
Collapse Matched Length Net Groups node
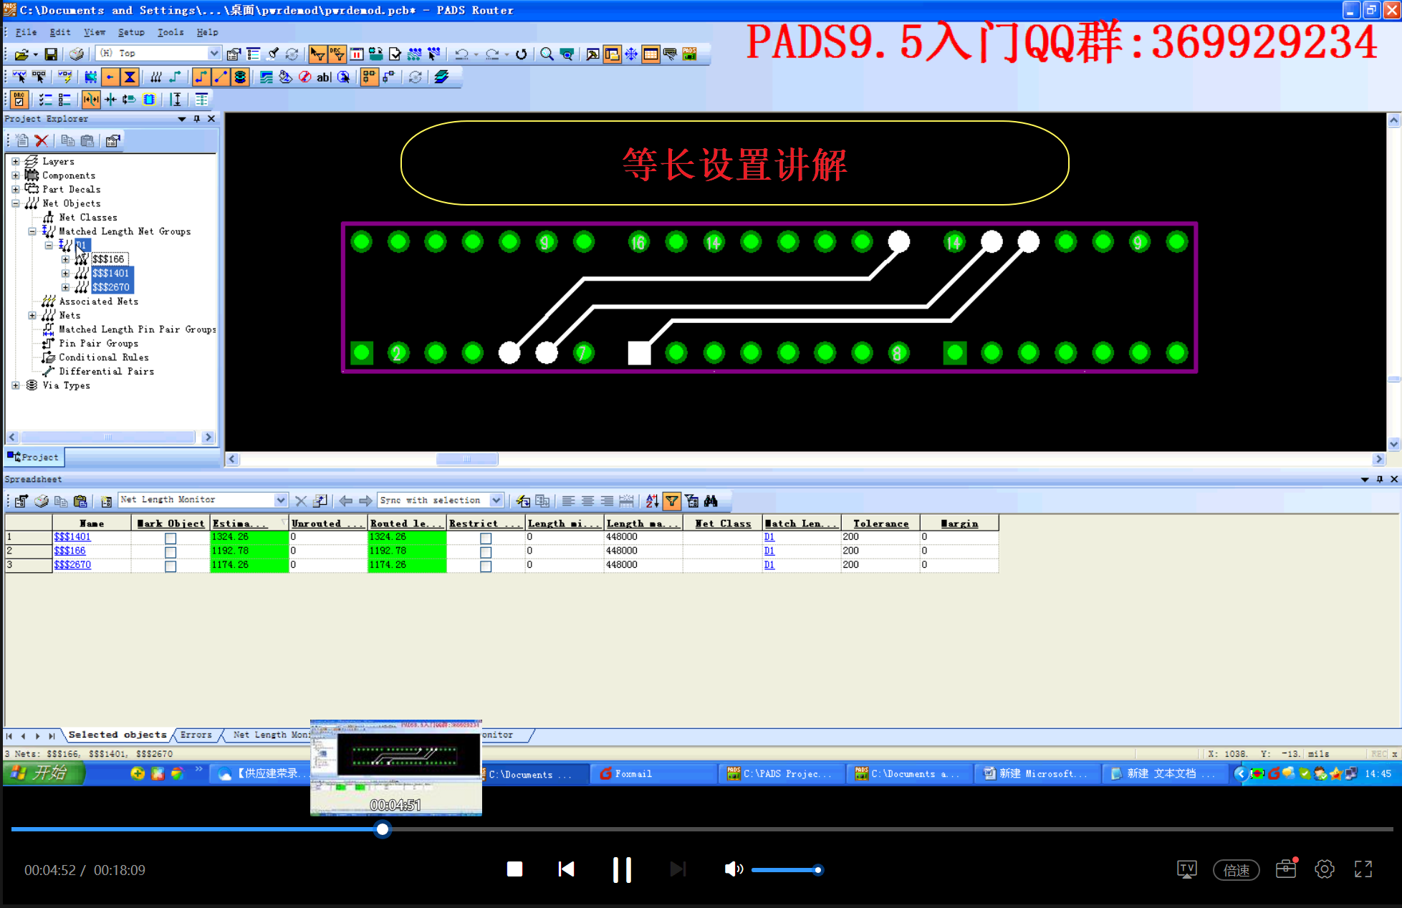coord(32,231)
